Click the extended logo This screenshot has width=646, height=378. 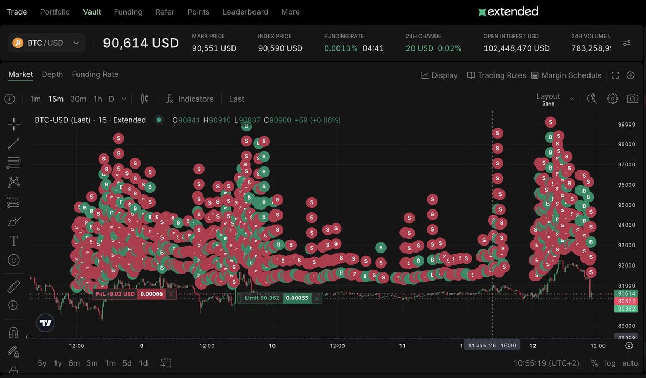point(508,11)
